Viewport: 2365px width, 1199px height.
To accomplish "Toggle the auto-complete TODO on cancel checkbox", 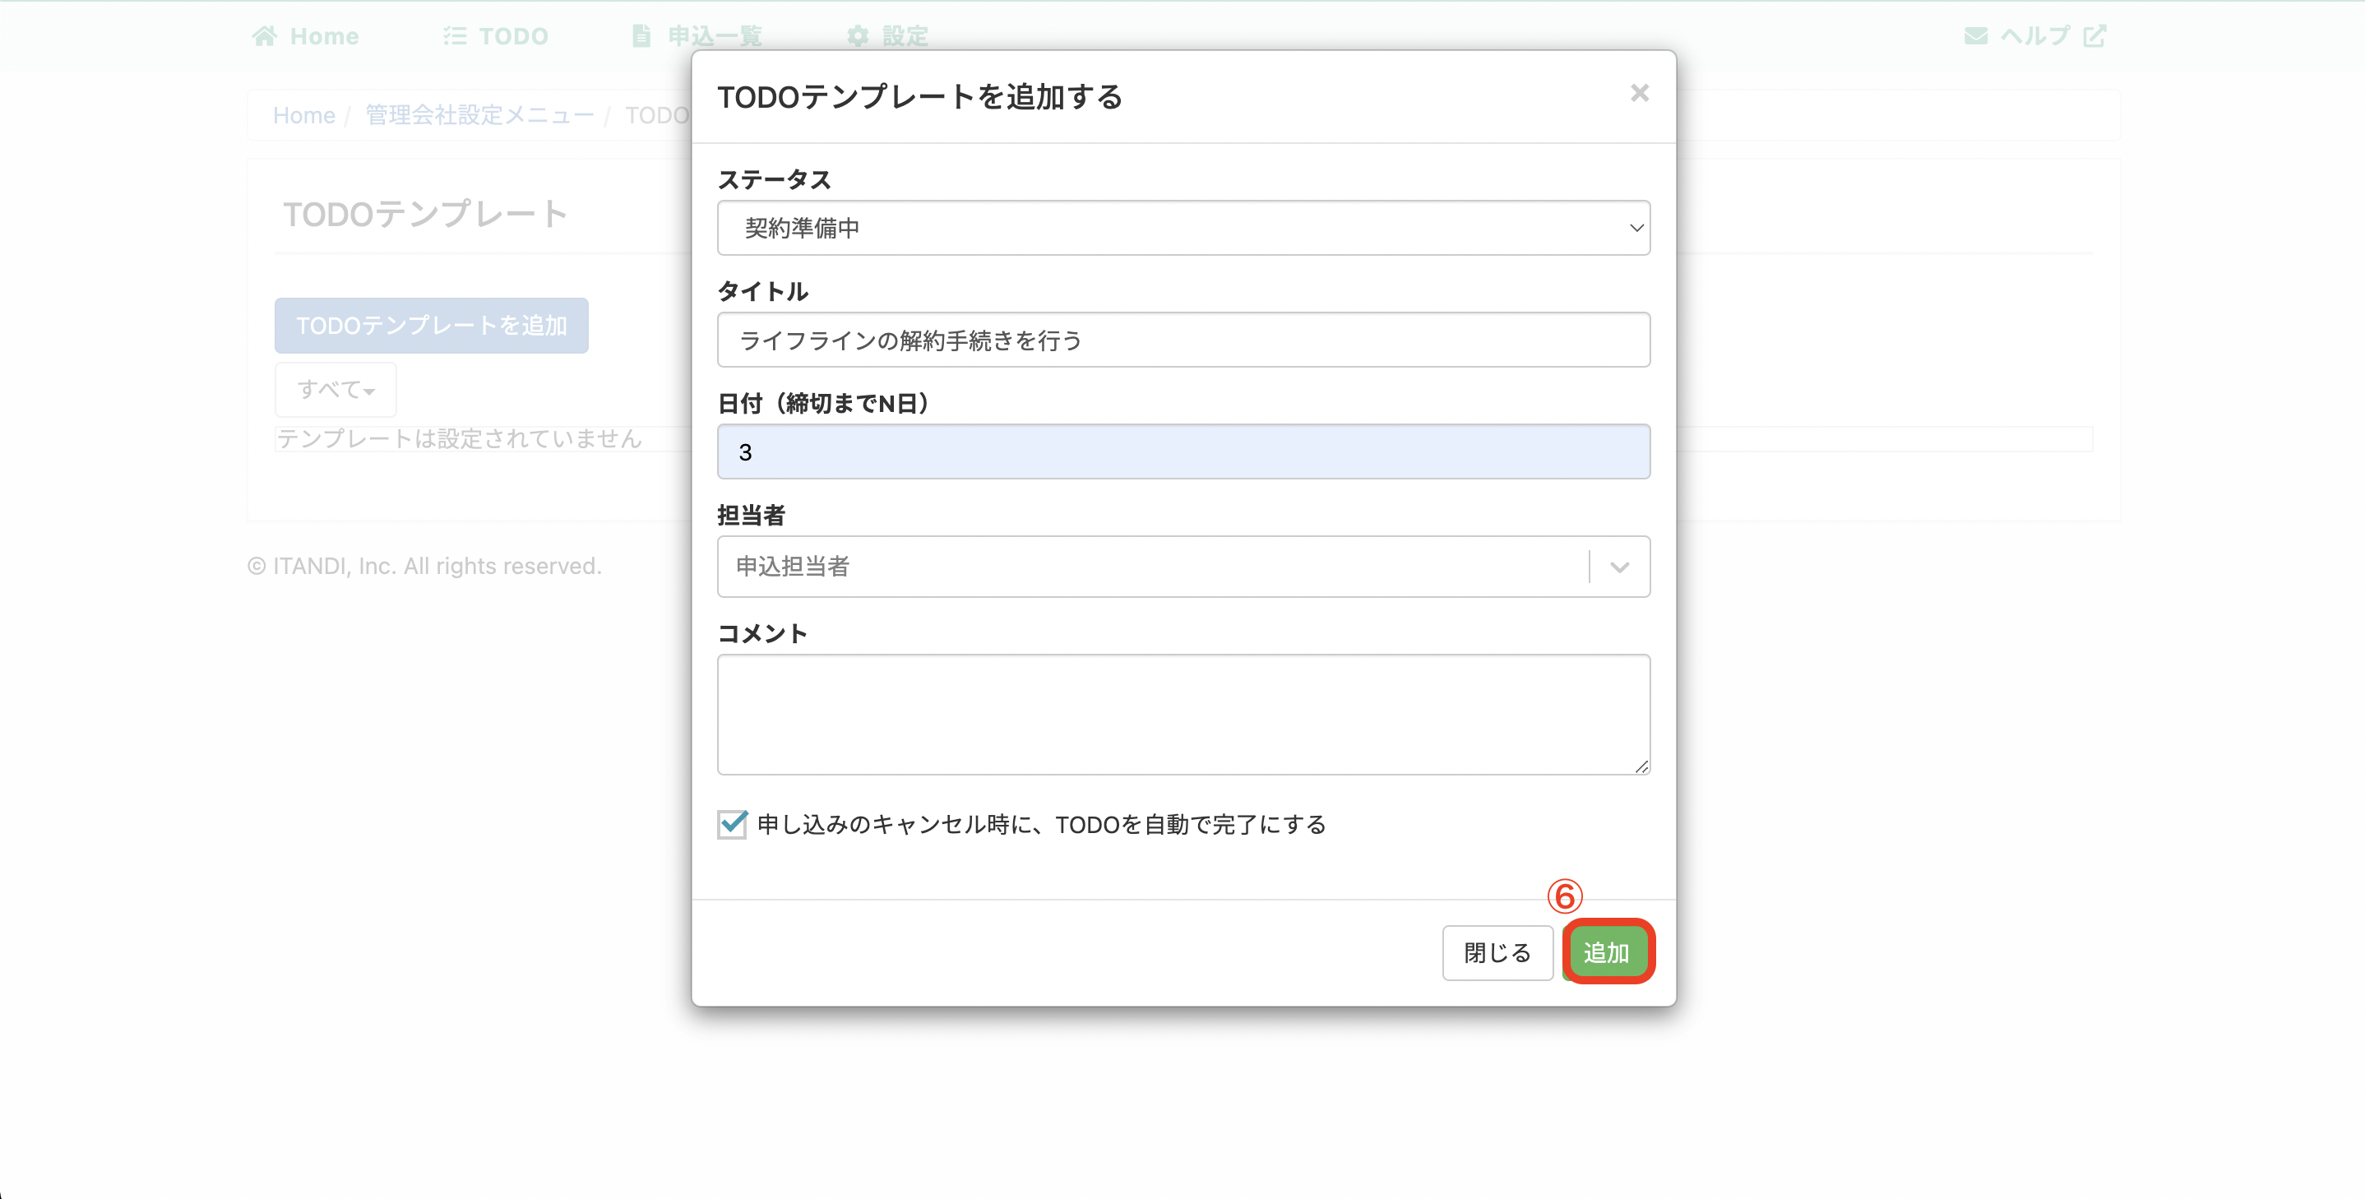I will coord(732,823).
